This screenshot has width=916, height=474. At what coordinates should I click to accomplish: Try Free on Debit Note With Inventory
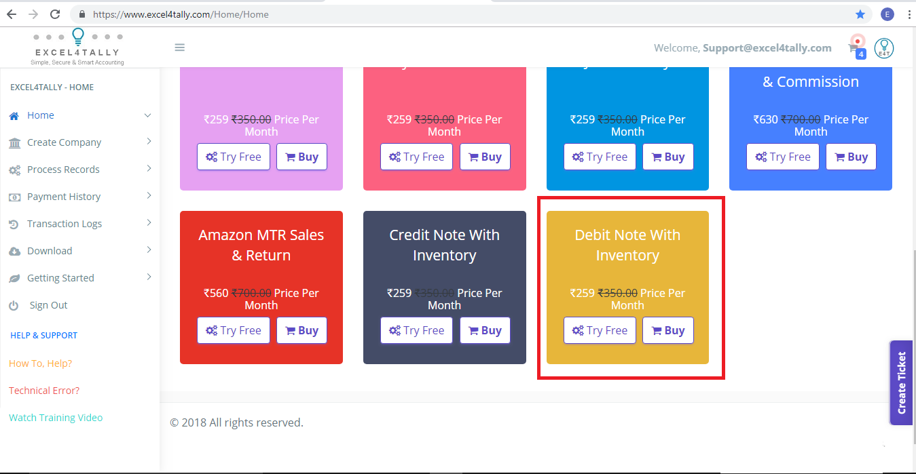(600, 330)
